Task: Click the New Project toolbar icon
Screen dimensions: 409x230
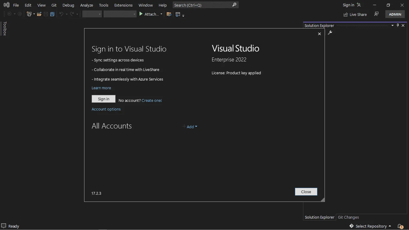Action: [x=29, y=14]
